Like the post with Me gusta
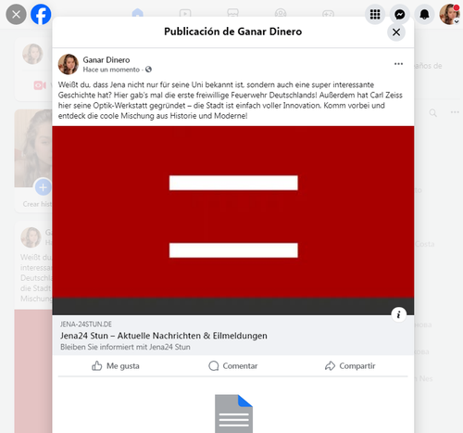This screenshot has width=463, height=433. pos(116,366)
